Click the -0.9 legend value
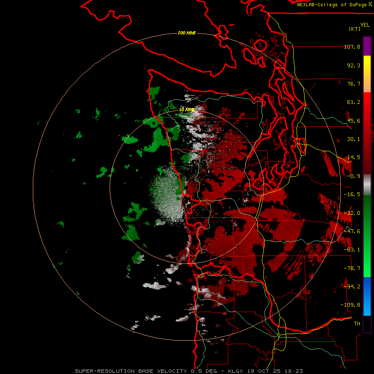The width and height of the screenshot is (374, 374). [x=354, y=176]
